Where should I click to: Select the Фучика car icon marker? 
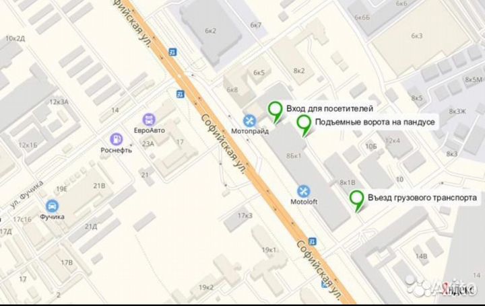(x=52, y=206)
